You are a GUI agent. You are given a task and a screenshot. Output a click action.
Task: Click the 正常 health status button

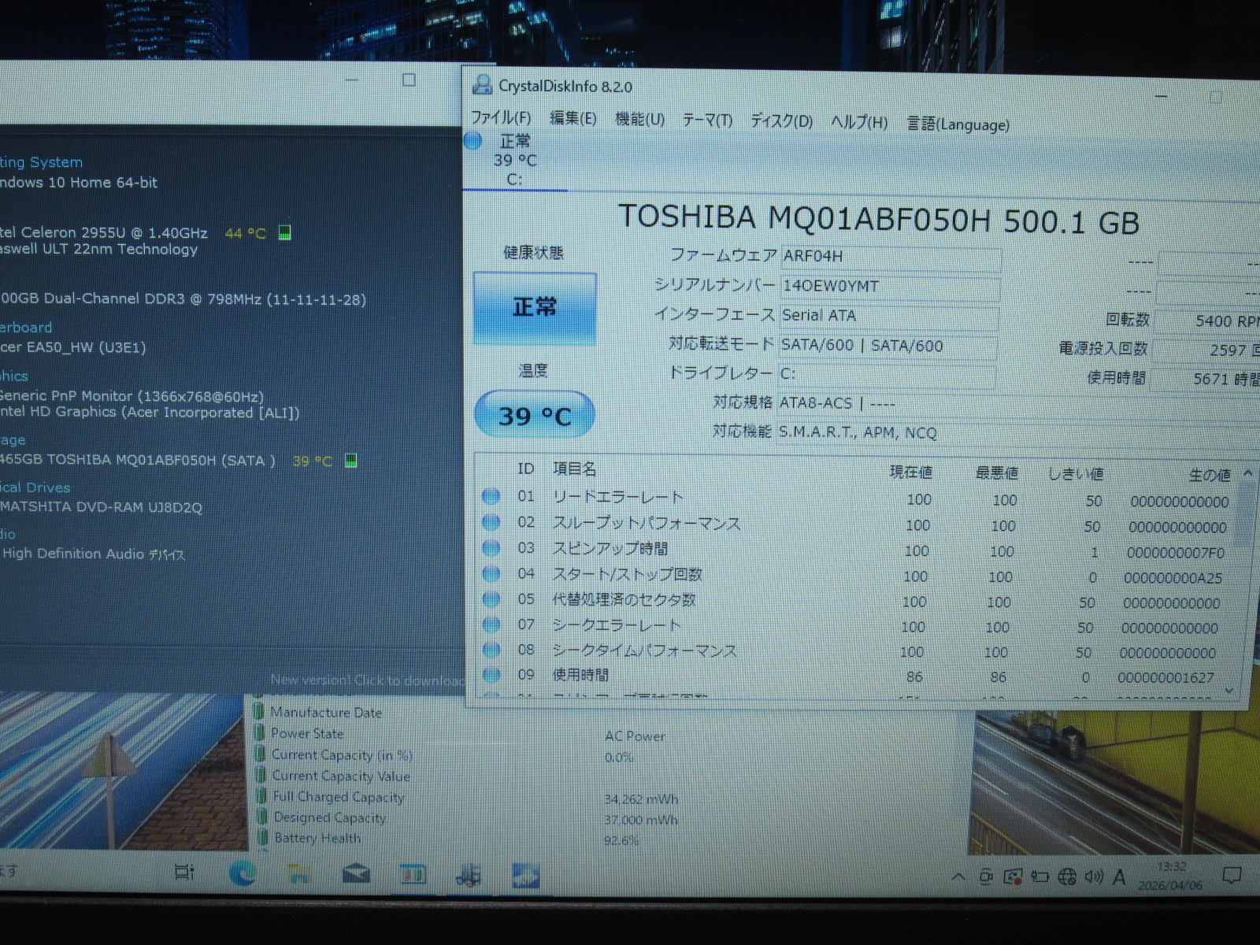coord(535,307)
